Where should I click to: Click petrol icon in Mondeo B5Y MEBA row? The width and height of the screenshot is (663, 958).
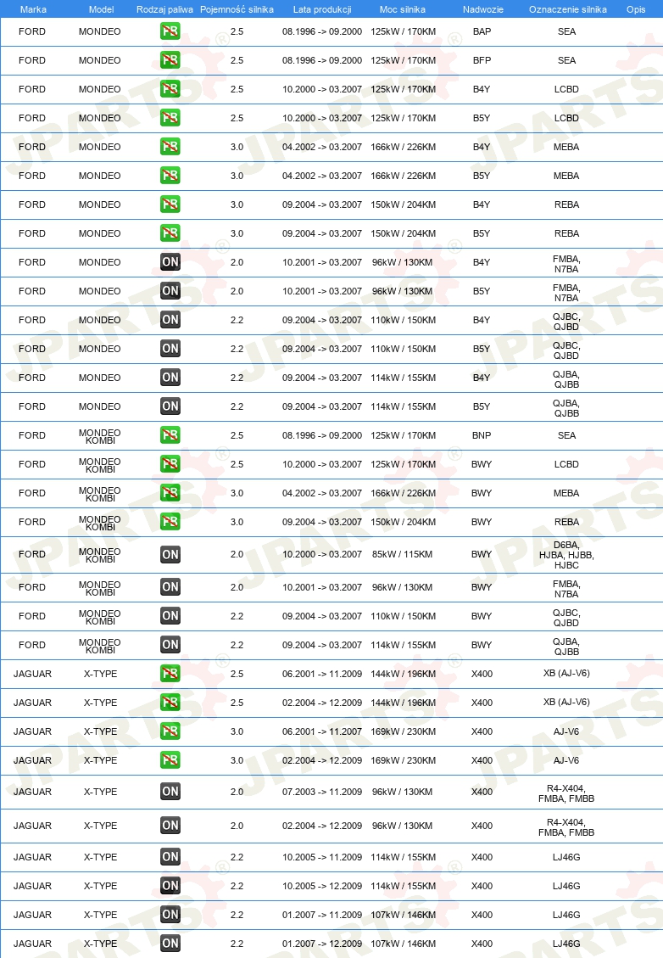point(170,176)
